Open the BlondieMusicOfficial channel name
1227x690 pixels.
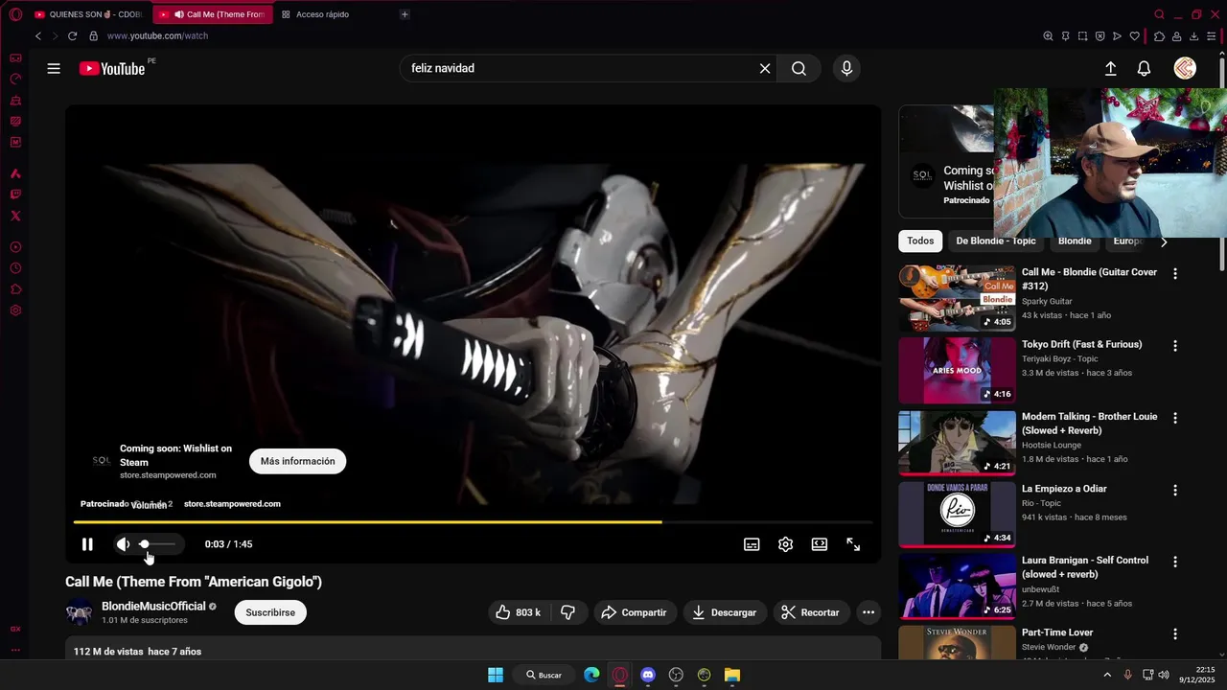153,606
